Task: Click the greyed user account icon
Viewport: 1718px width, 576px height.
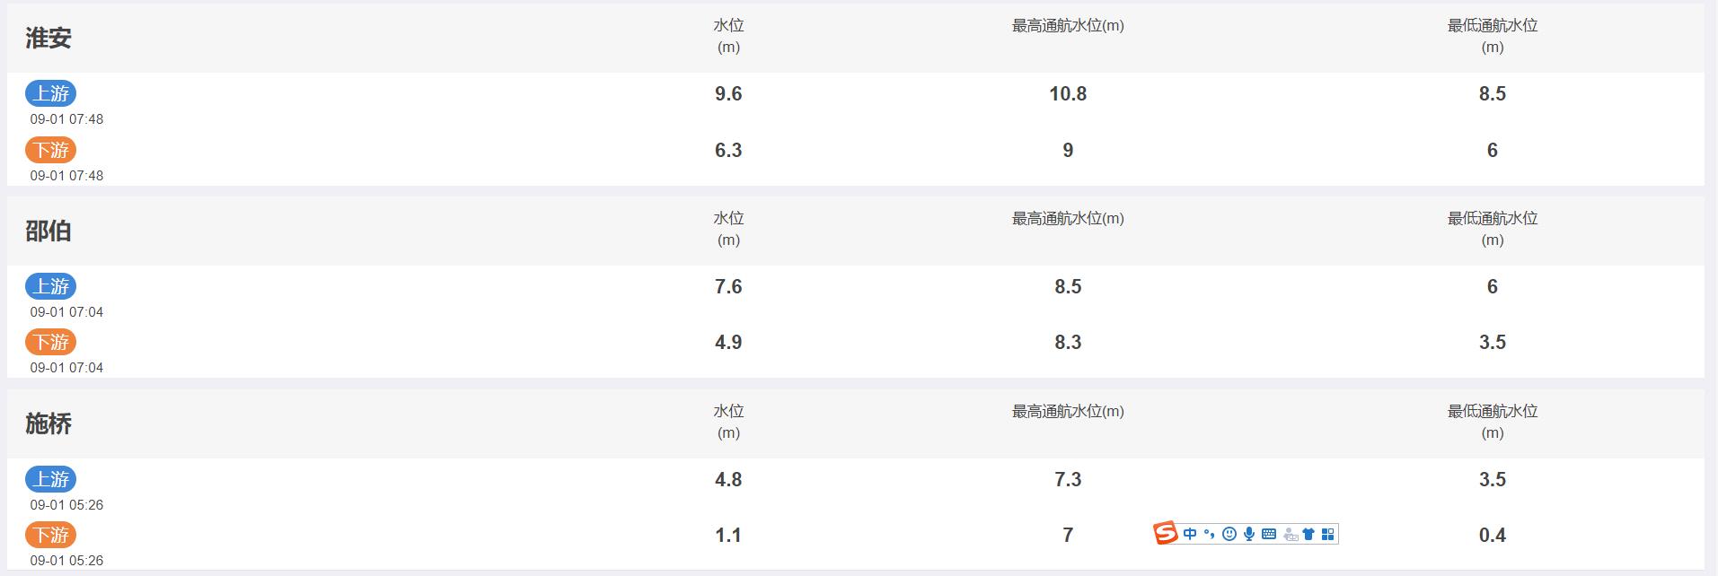Action: click(1291, 535)
